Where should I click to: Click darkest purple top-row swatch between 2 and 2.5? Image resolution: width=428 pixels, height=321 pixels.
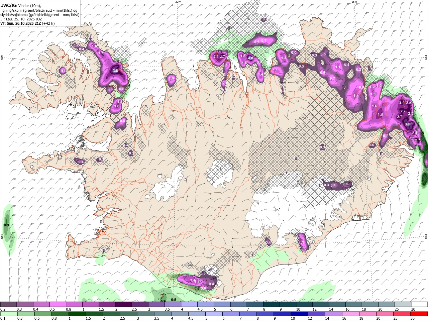123,305
